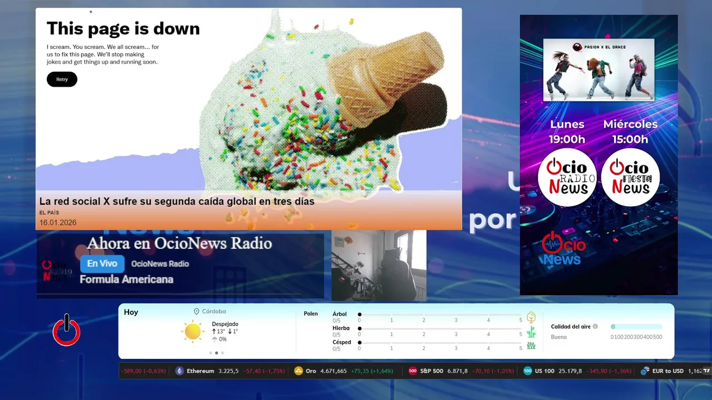Click the 'Miércoles 15:00h' schedule text
Image resolution: width=712 pixels, height=400 pixels.
(x=630, y=132)
